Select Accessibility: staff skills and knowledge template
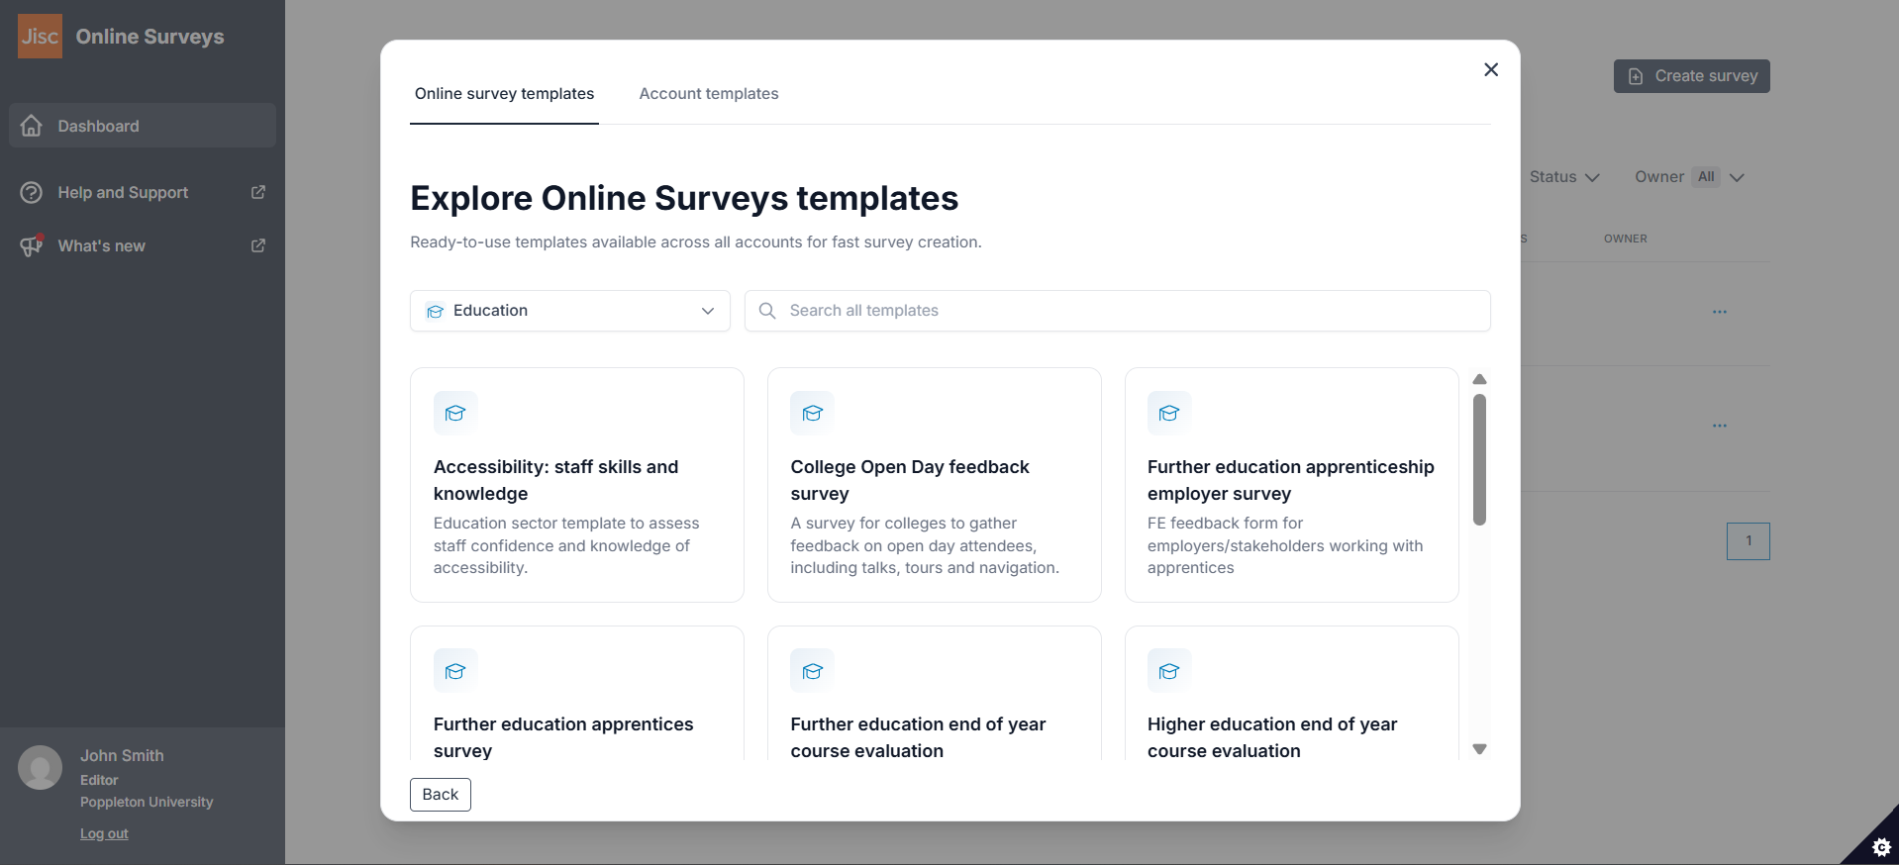The width and height of the screenshot is (1899, 865). pos(577,485)
